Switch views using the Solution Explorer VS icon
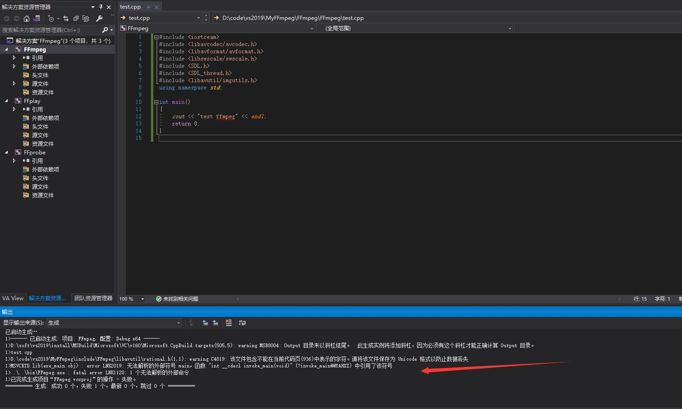This screenshot has height=409, width=682. click(x=37, y=19)
